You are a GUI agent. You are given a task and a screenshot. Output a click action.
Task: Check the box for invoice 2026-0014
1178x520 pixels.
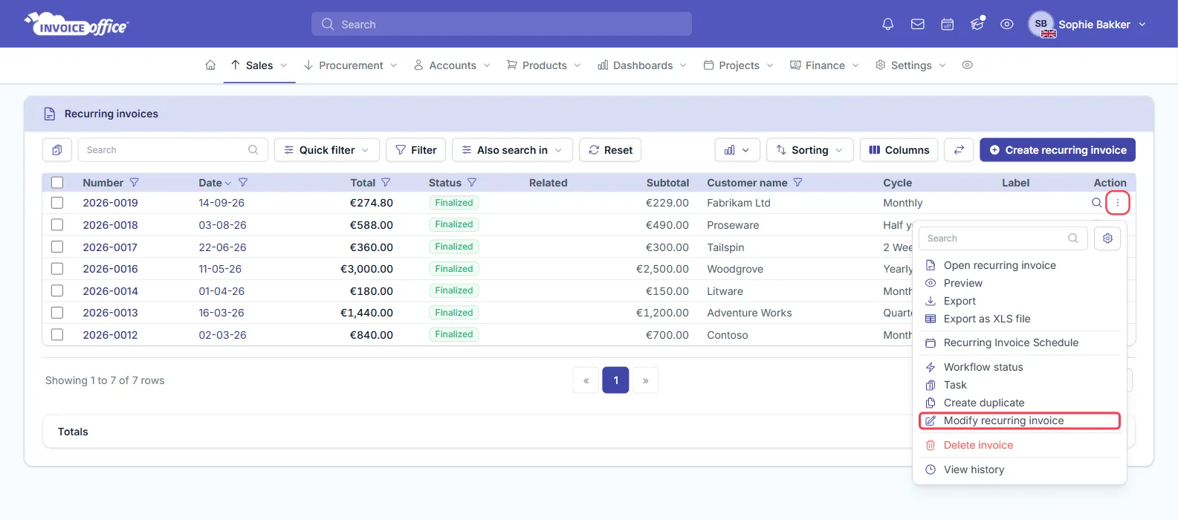(x=57, y=291)
